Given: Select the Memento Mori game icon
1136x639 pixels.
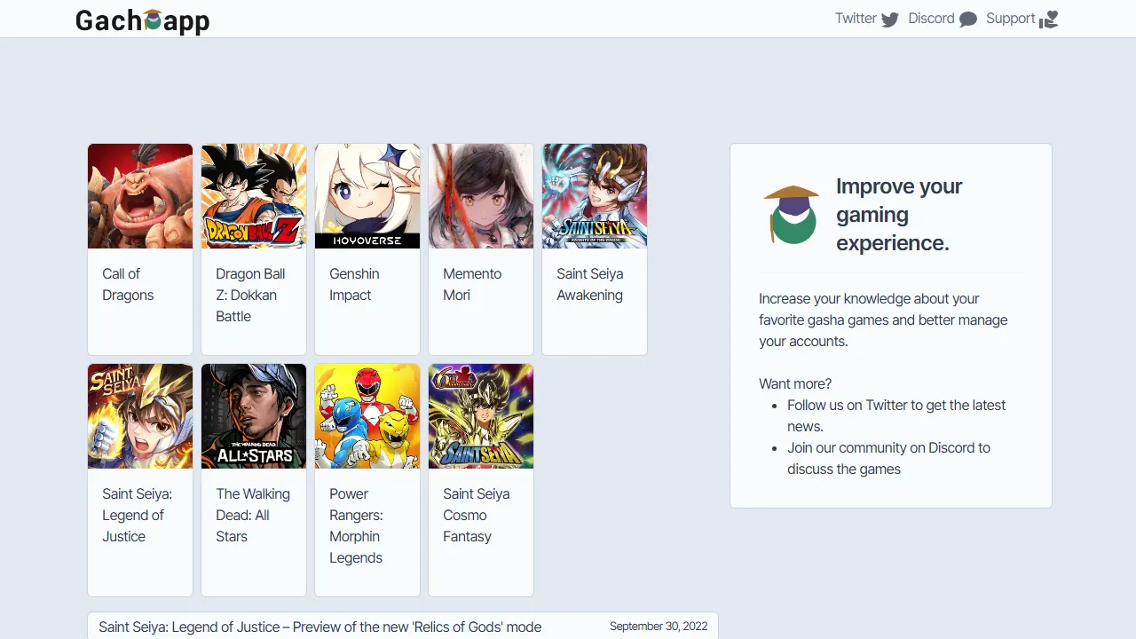Looking at the screenshot, I should tap(481, 196).
